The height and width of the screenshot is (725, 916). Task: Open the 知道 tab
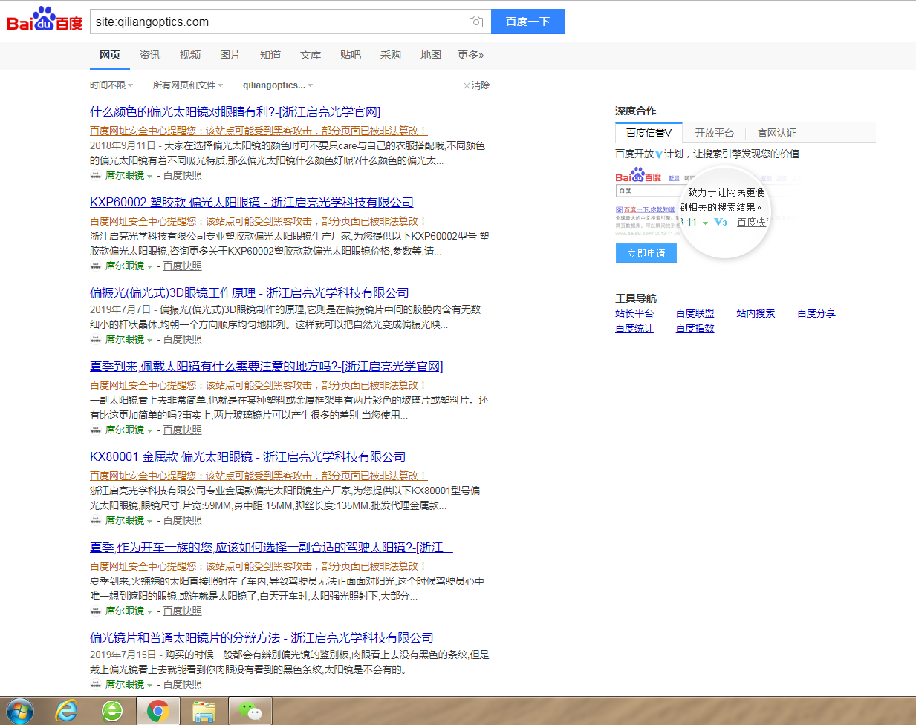point(270,55)
